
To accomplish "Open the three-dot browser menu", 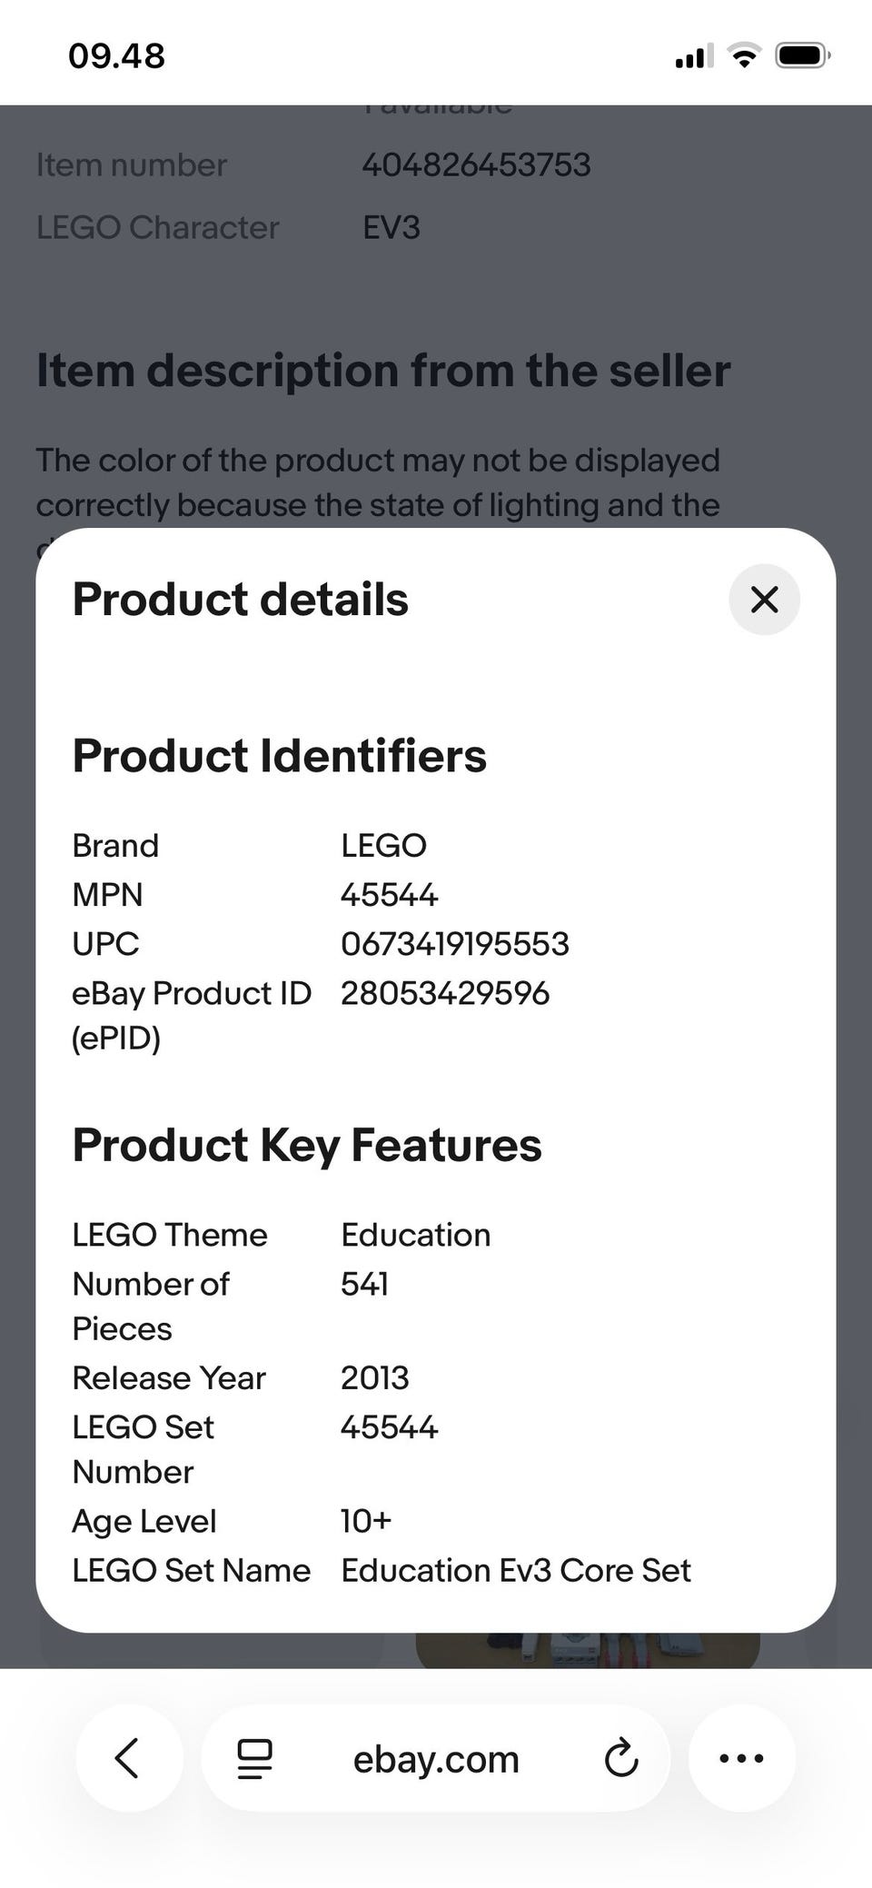I will tap(741, 1758).
